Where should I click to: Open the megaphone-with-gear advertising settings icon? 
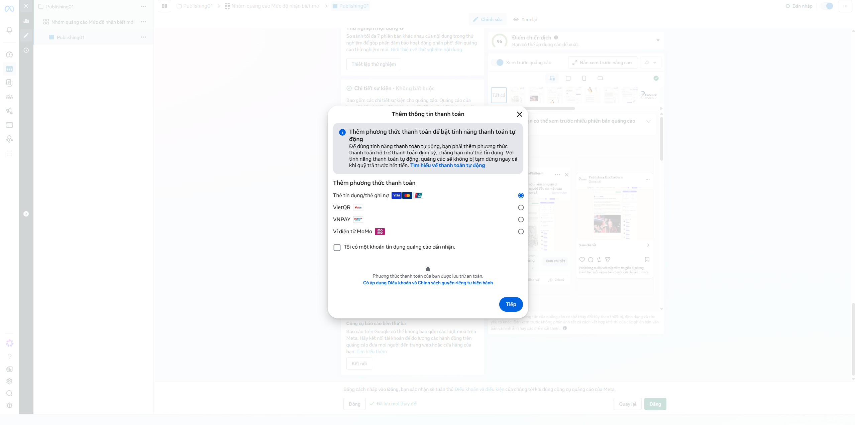pyautogui.click(x=9, y=111)
